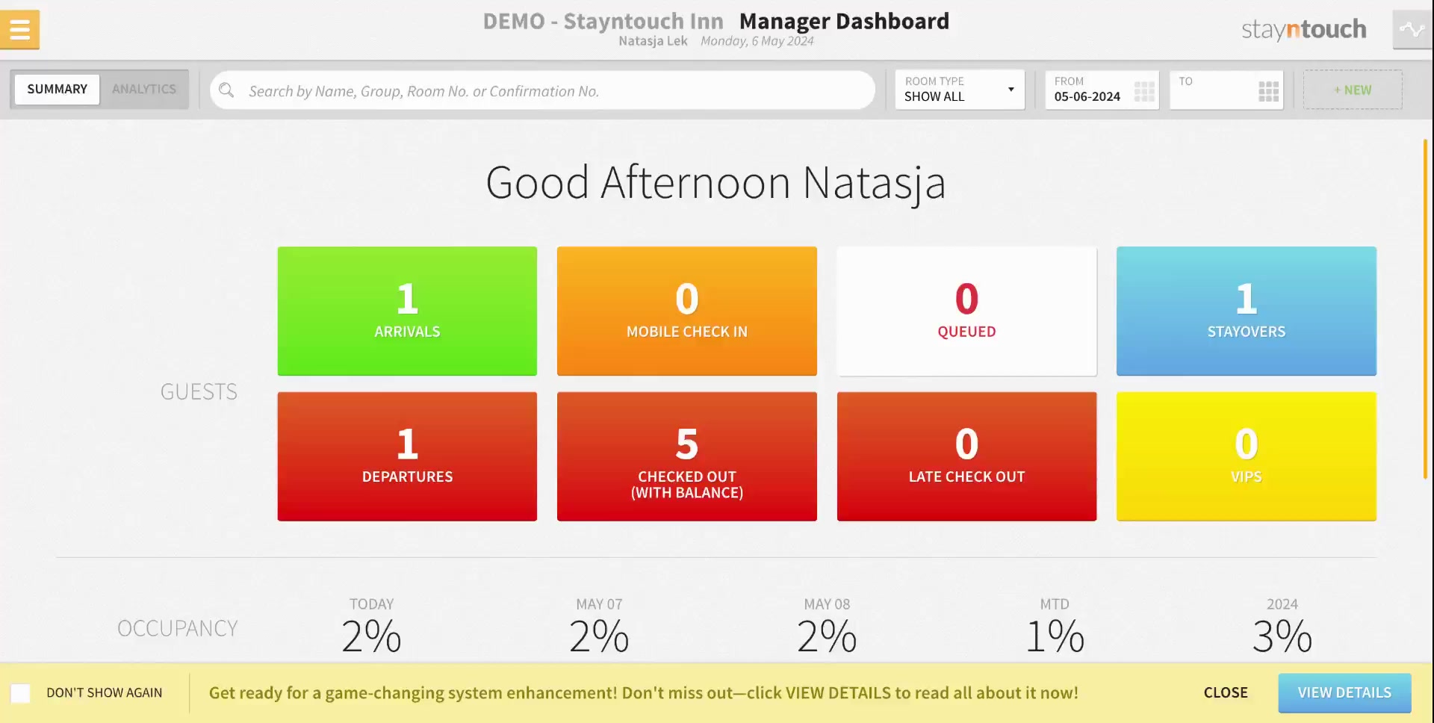Open the Stayovers tile
Image resolution: width=1434 pixels, height=723 pixels.
[1247, 311]
